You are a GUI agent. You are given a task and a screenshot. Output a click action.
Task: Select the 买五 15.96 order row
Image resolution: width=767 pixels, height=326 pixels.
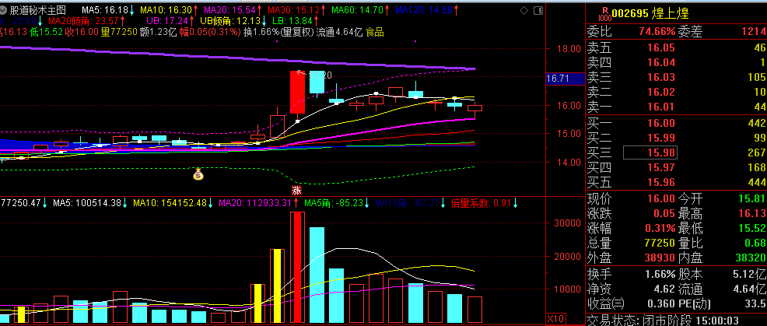click(676, 183)
